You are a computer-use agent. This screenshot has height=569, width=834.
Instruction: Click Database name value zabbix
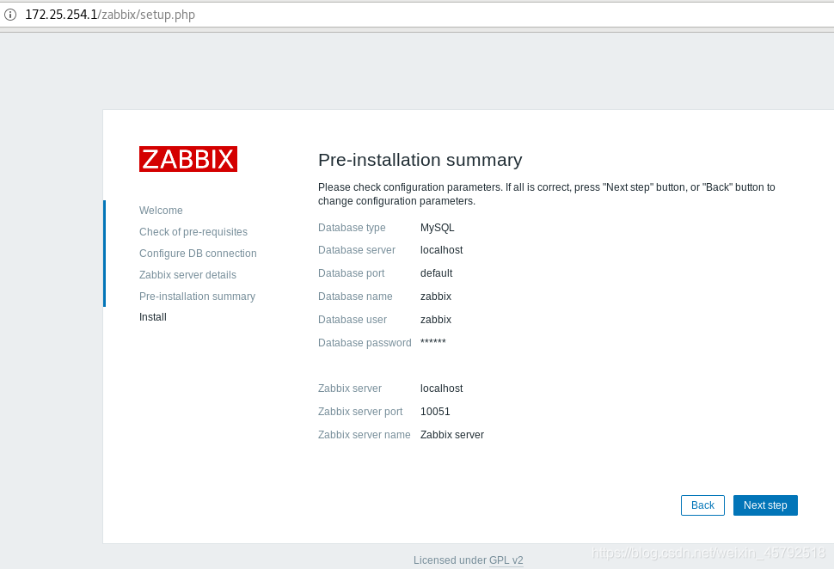tap(436, 297)
